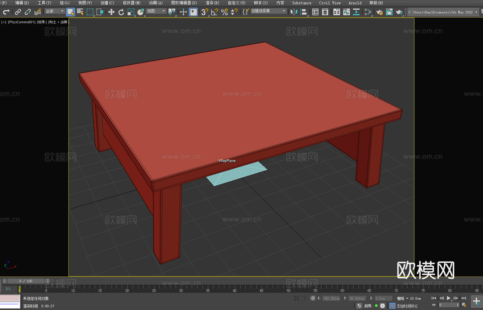Click Play Animation button
Viewport: 483px width, 310px height.
point(448,298)
